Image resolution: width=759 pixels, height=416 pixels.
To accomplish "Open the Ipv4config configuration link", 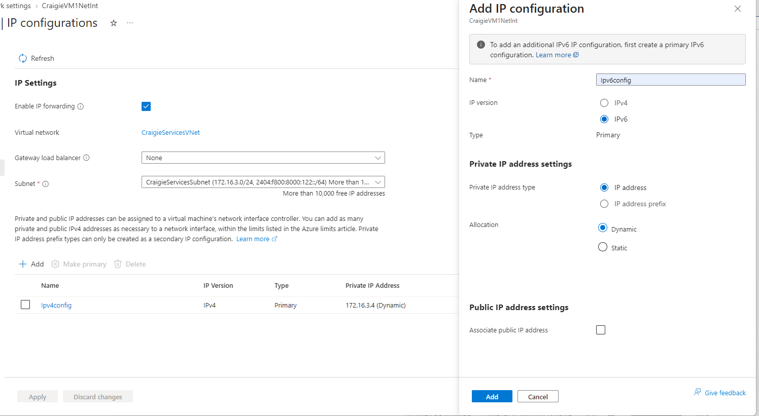I will tap(56, 305).
